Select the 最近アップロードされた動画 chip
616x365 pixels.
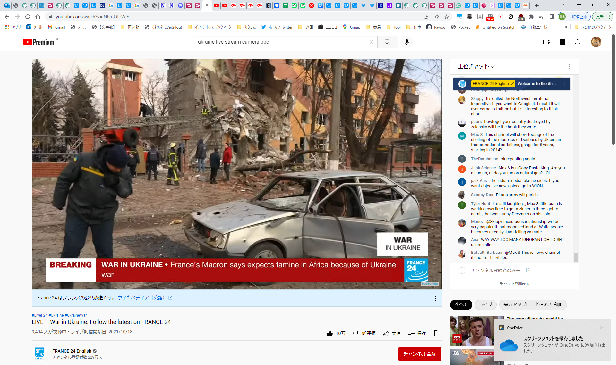pyautogui.click(x=533, y=304)
